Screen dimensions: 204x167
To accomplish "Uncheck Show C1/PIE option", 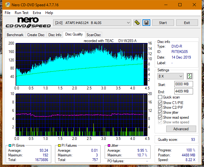I will click(160, 103).
